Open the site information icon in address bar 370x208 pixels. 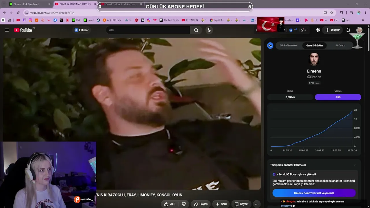click(x=27, y=13)
